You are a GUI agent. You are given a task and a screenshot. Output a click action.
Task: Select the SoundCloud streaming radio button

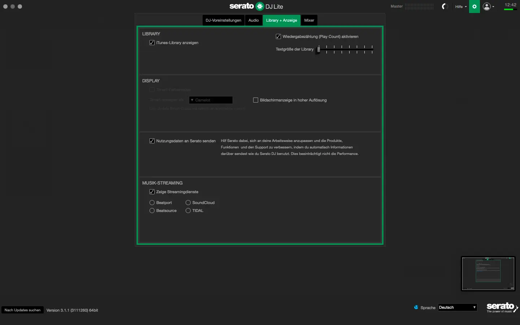(188, 203)
